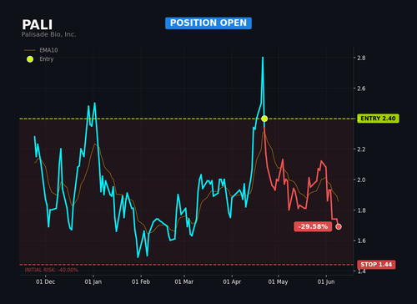This screenshot has width=417, height=304.
Task: Click the 2.2 price axis value
Action: [361, 149]
